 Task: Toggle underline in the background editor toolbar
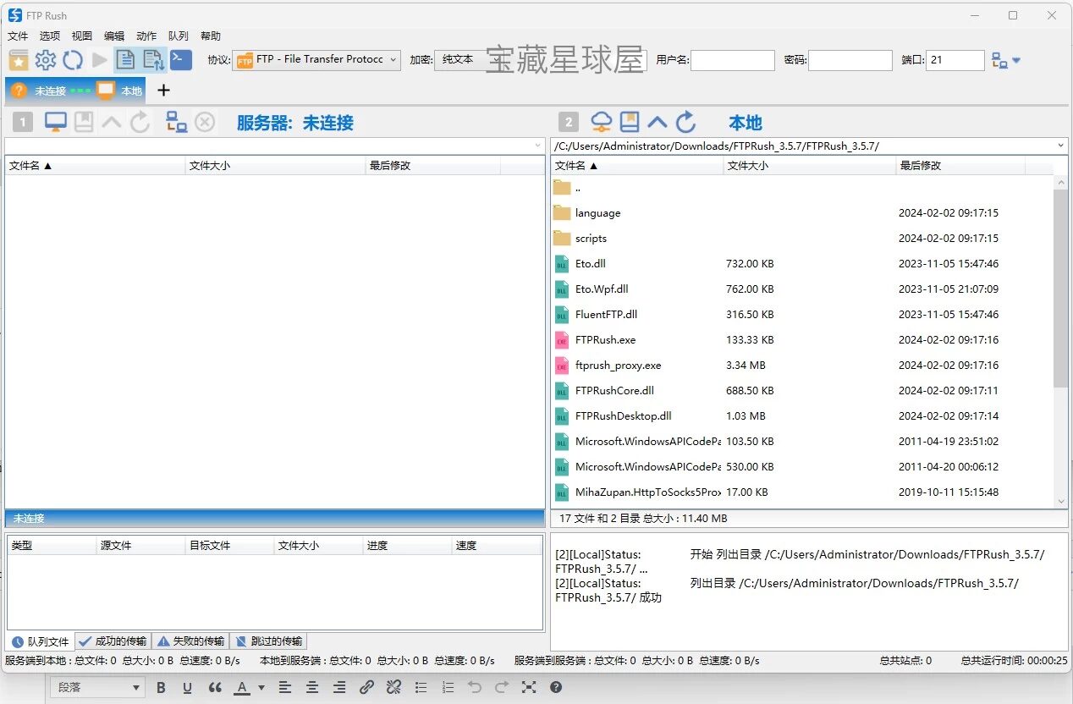188,687
